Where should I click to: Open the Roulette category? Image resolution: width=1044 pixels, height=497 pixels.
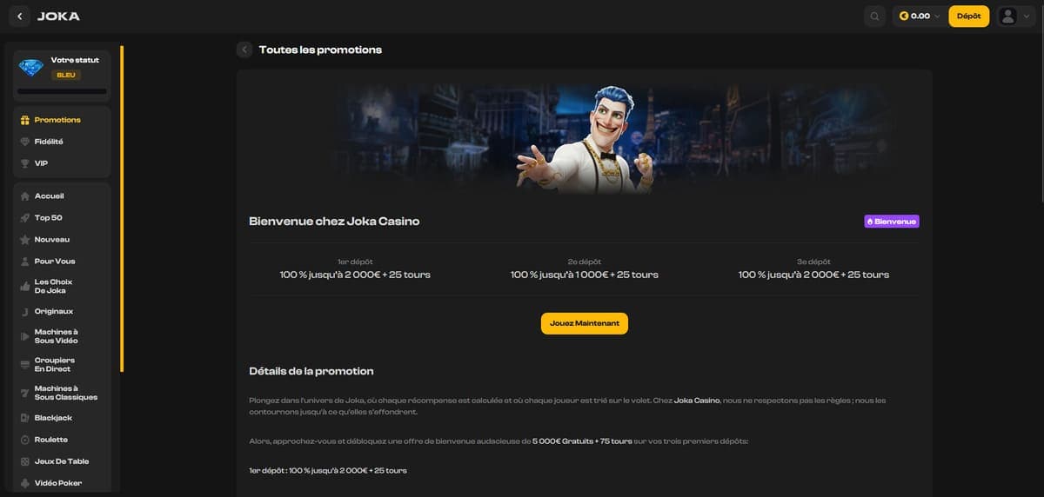pos(51,440)
